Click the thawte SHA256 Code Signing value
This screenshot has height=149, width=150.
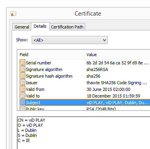click(x=117, y=83)
